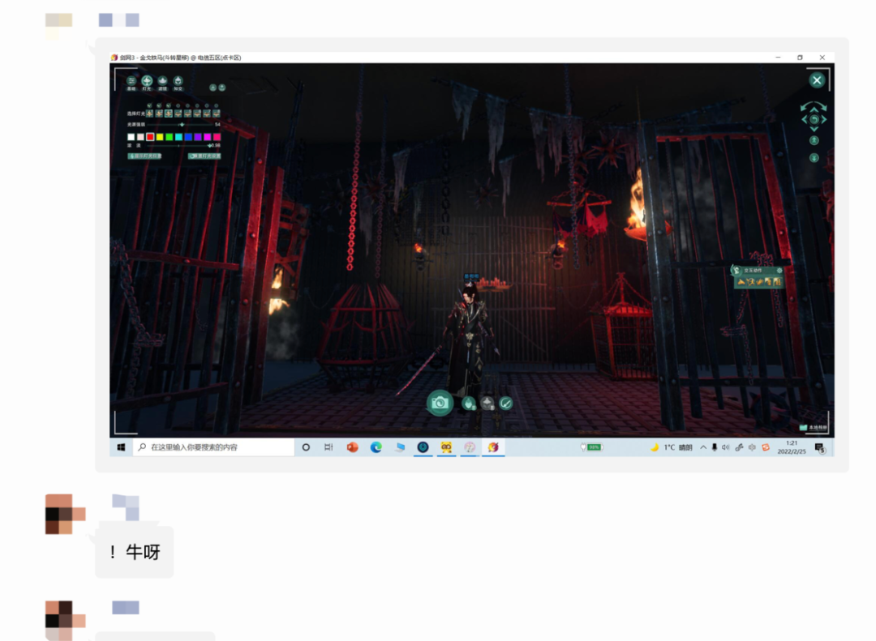Viewport: 876px width, 641px height.
Task: Pick the green color swatch
Action: 170,137
